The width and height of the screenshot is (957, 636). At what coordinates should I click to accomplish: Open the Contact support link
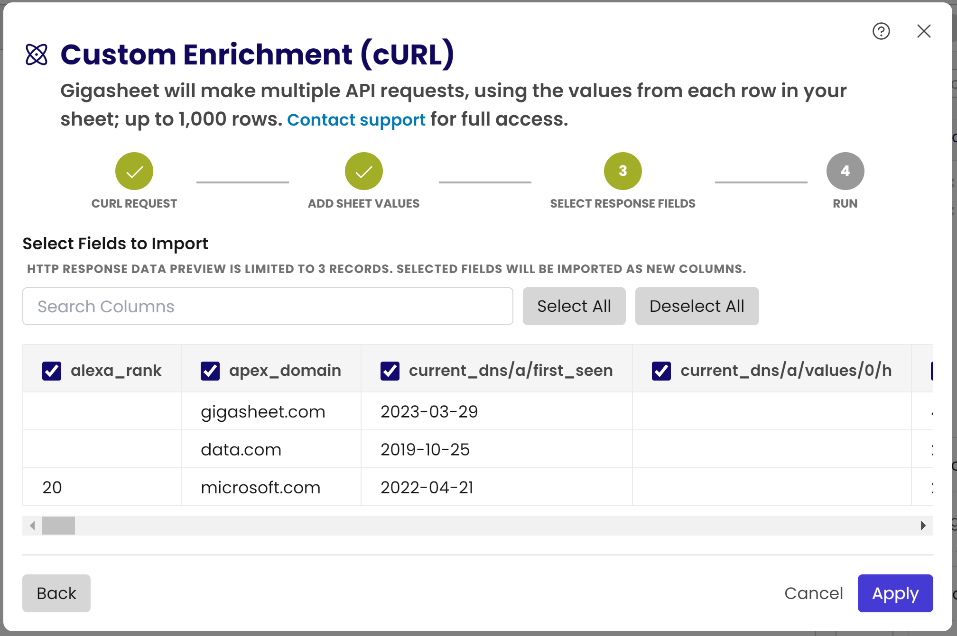pyautogui.click(x=356, y=120)
